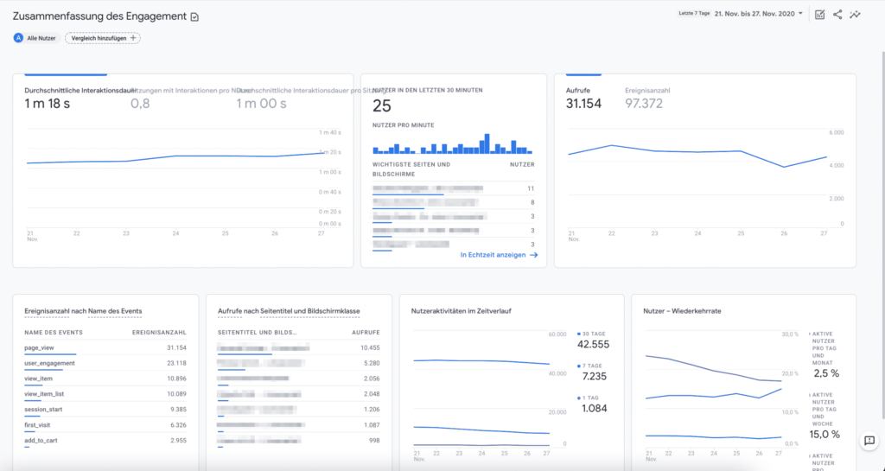Viewport: 885px width, 471px height.
Task: Click the page_view event row
Action: click(x=41, y=347)
